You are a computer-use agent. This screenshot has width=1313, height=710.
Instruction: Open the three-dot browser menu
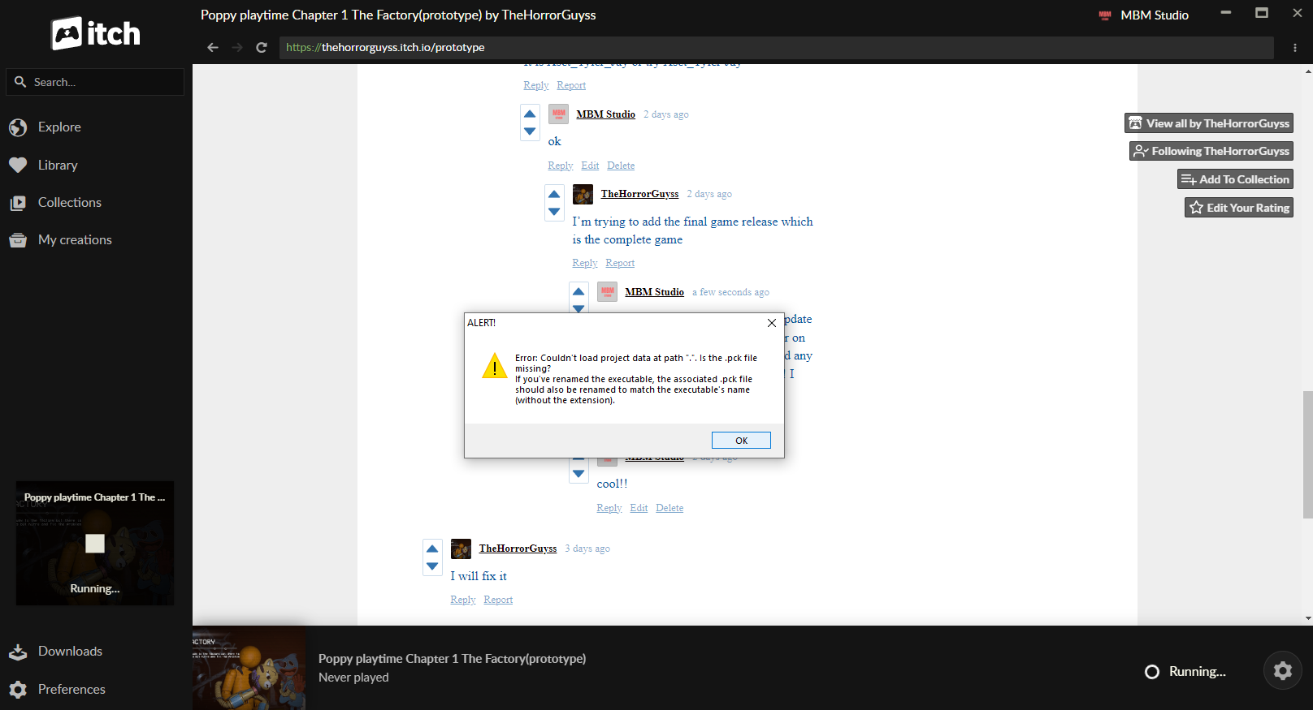point(1295,48)
